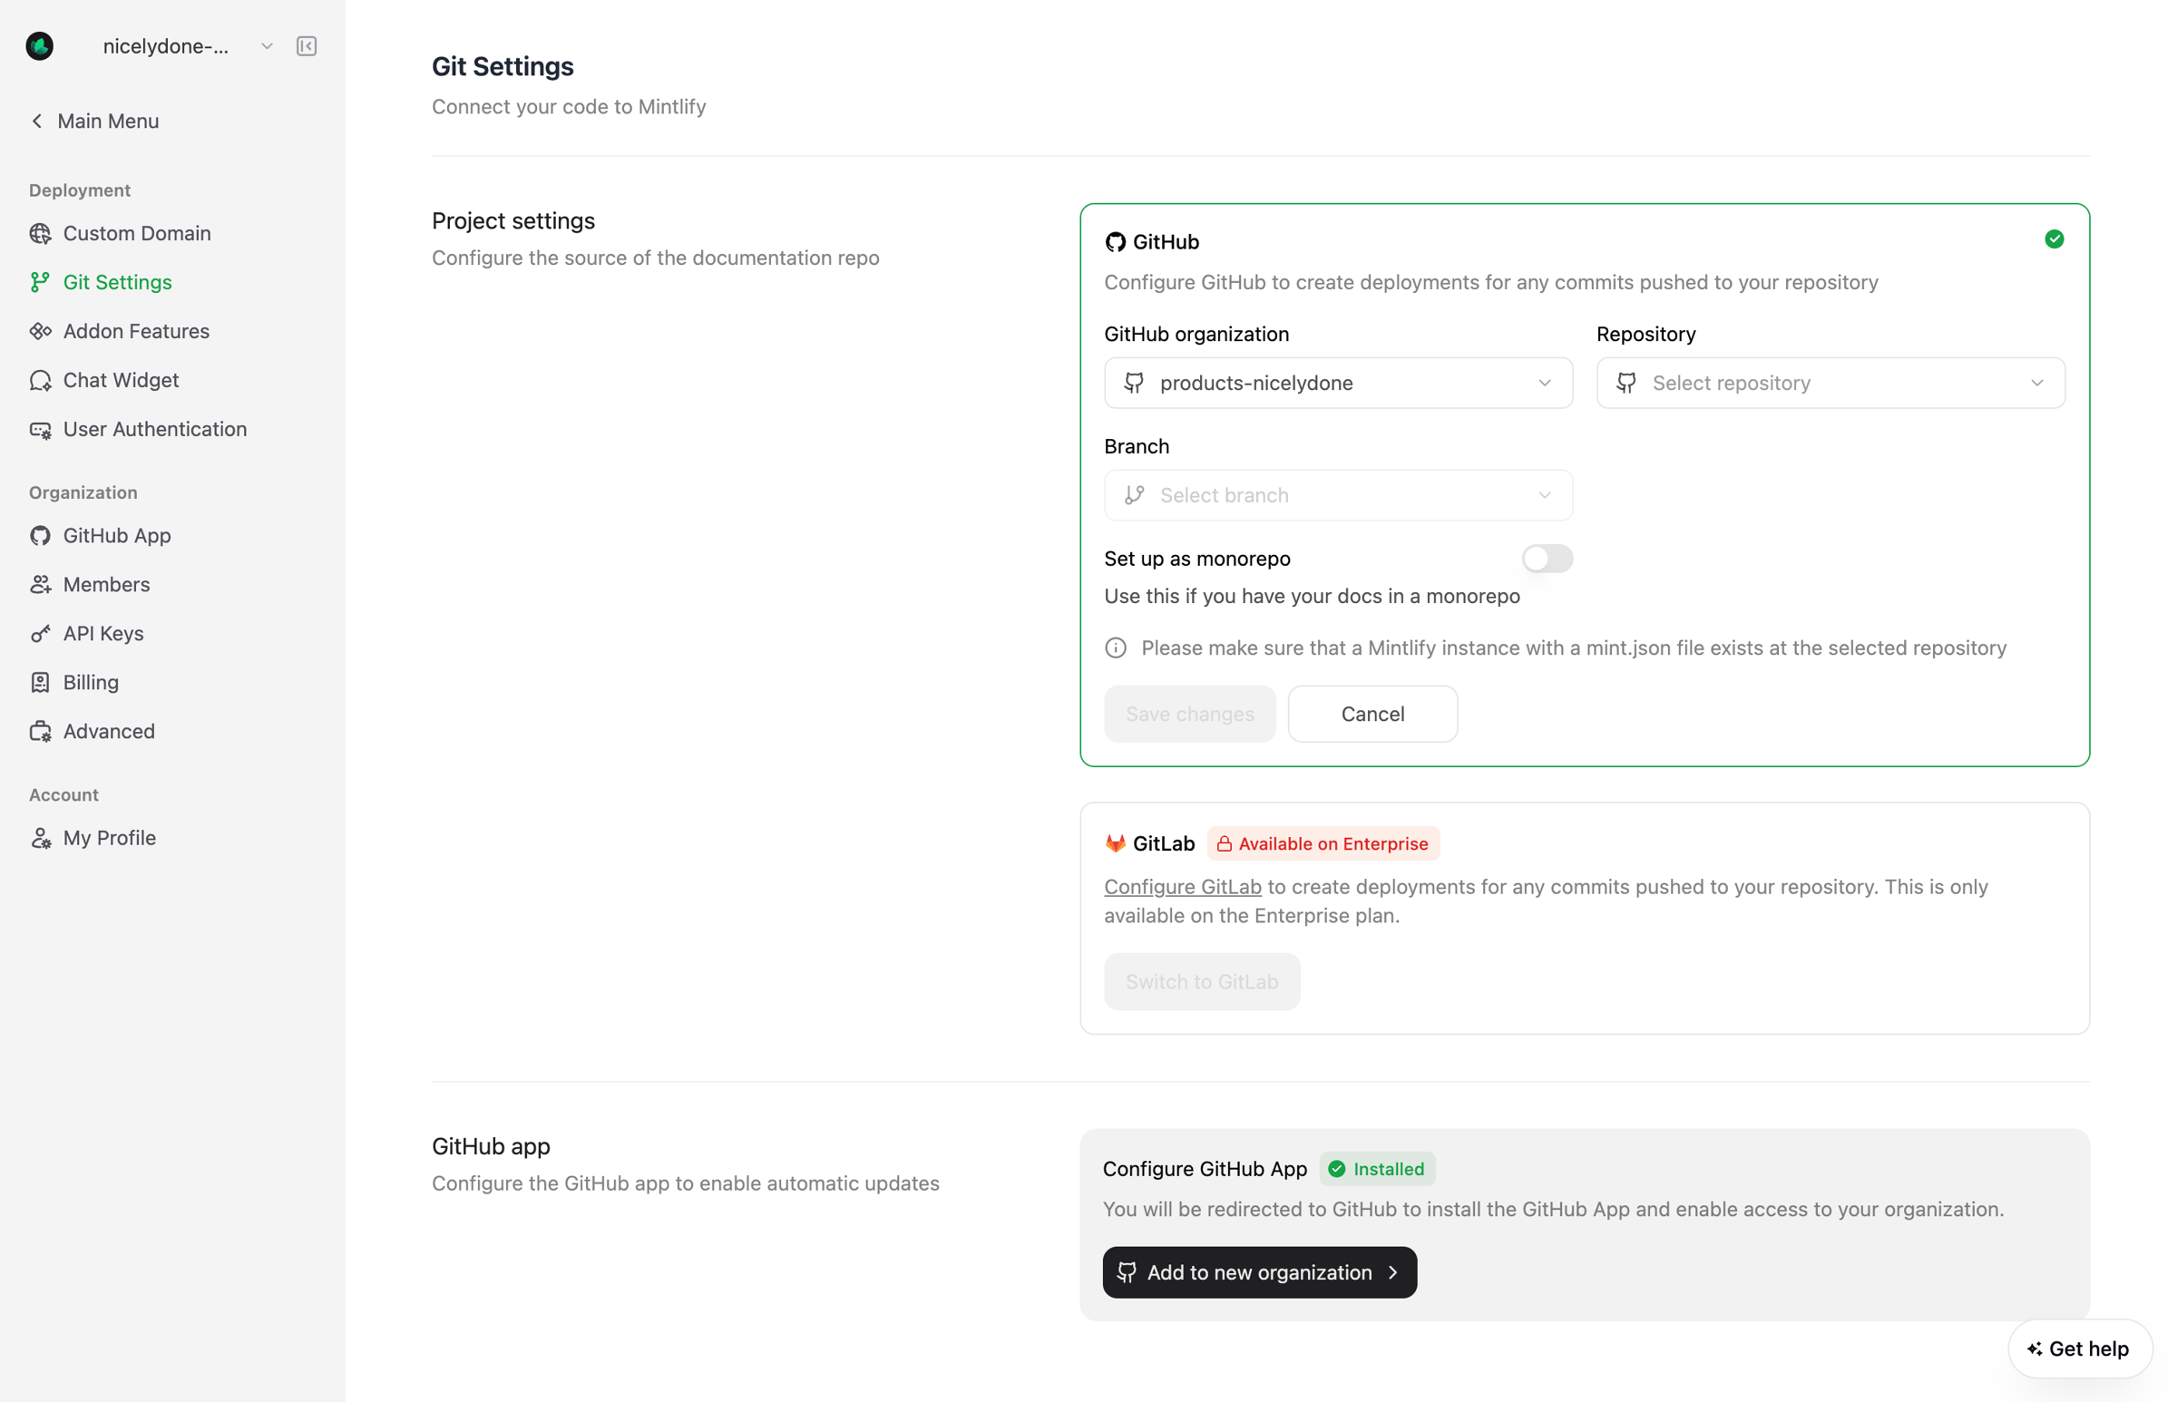
Task: Click the Git Settings page heading
Action: [503, 66]
